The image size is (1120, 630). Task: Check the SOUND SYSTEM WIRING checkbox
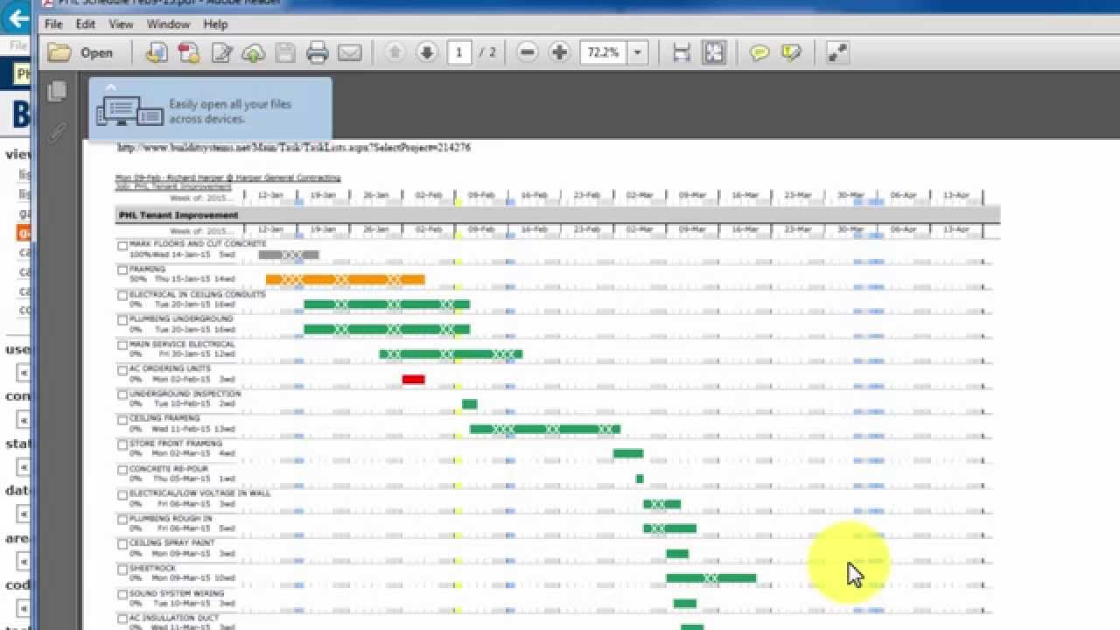pyautogui.click(x=122, y=594)
